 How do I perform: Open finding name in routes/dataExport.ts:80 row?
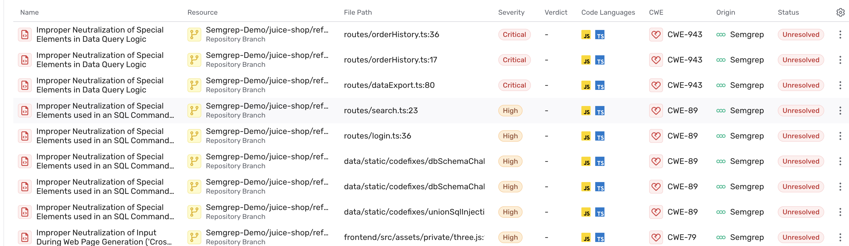[x=100, y=85]
